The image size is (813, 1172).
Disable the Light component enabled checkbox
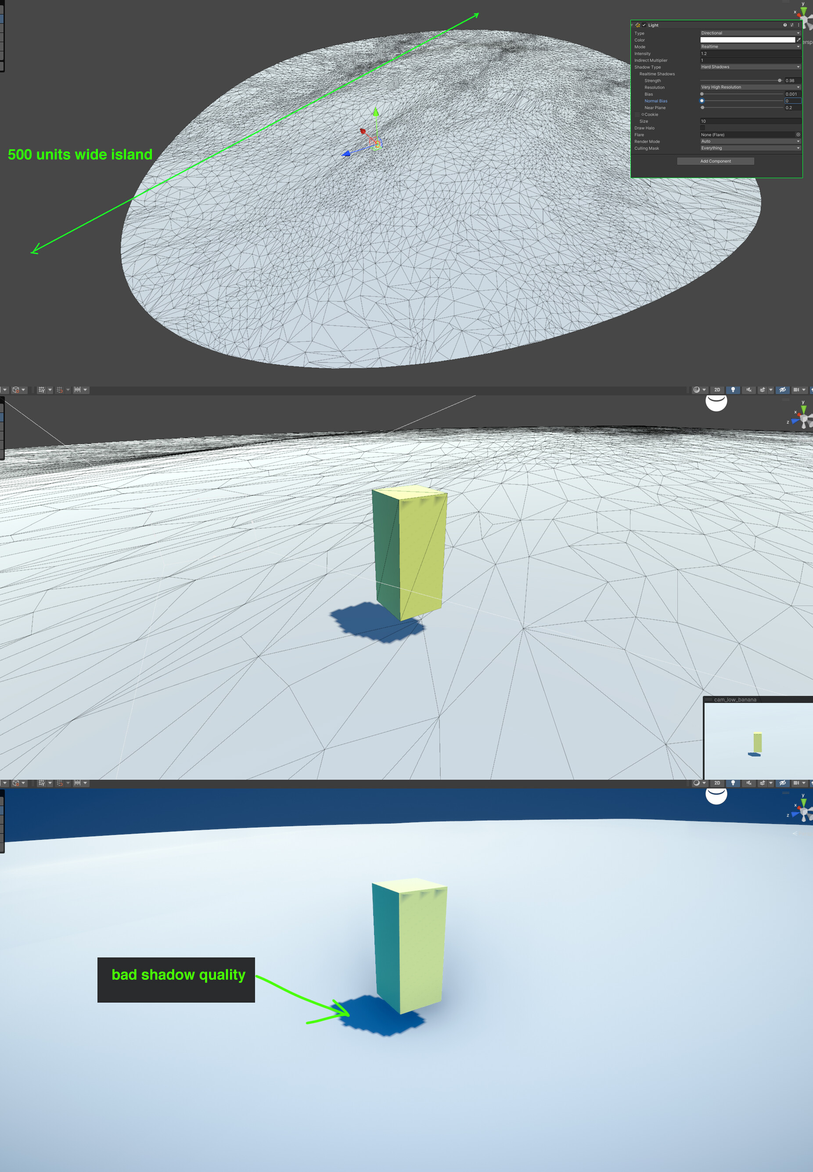(644, 25)
